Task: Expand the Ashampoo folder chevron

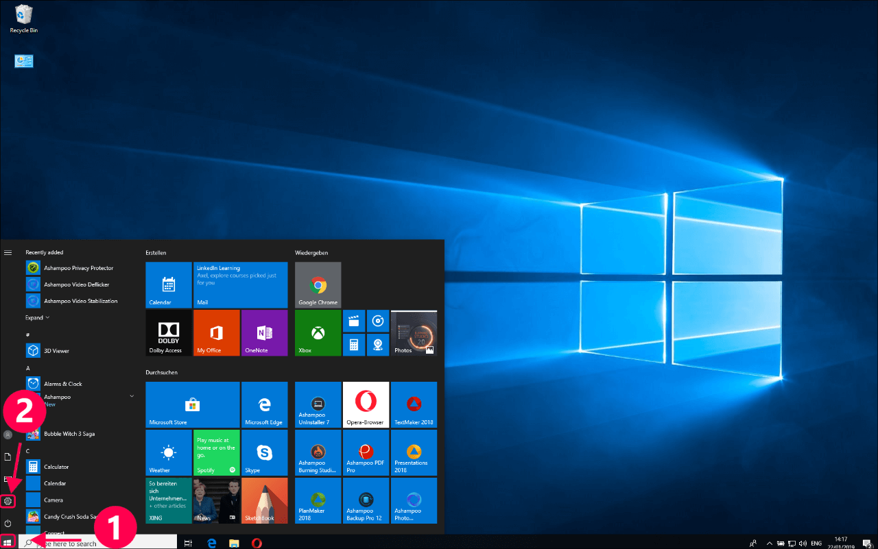Action: [131, 396]
